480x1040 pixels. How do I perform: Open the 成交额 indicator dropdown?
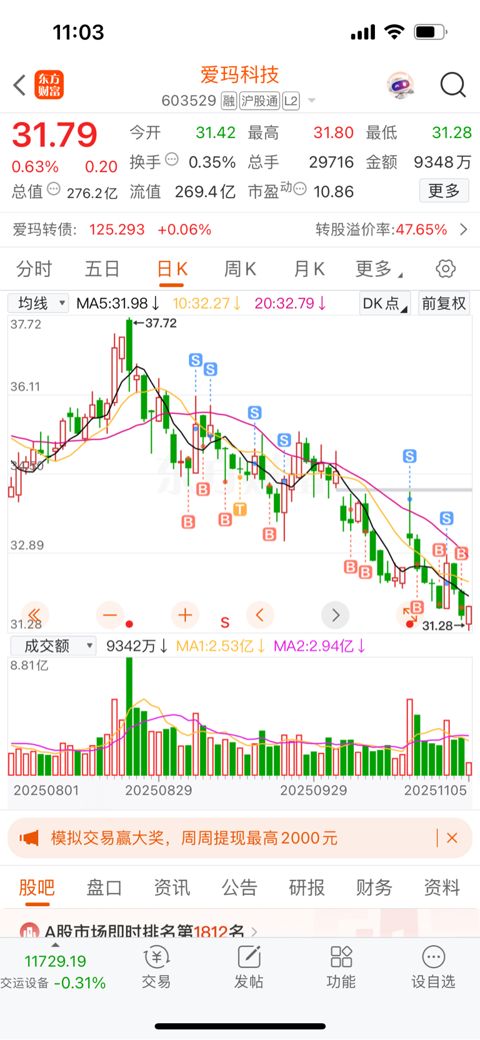click(53, 645)
